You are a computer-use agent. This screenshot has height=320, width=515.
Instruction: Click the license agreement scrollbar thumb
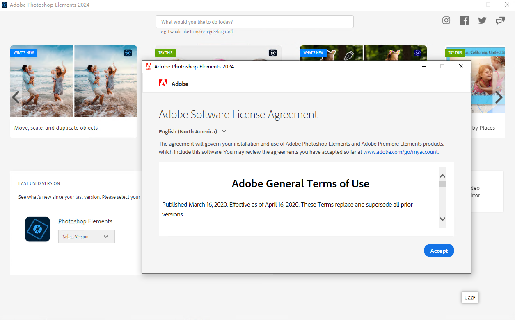[x=442, y=184]
